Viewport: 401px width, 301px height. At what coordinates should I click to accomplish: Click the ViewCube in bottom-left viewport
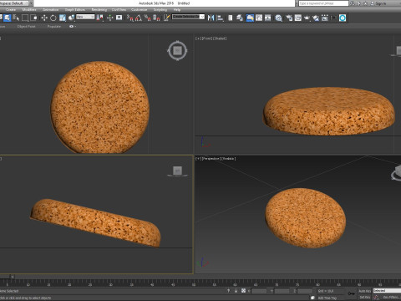pyautogui.click(x=178, y=171)
